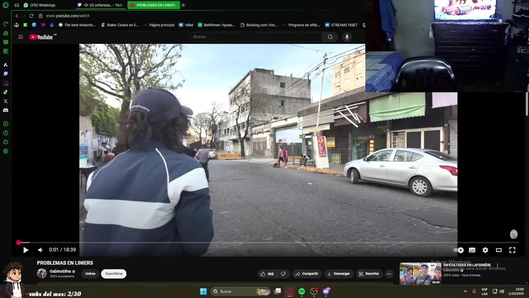Open more actions three-dot menu
The height and width of the screenshot is (298, 529).
[389, 274]
